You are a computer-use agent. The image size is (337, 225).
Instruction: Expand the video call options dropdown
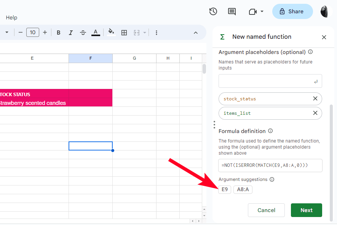(x=262, y=12)
